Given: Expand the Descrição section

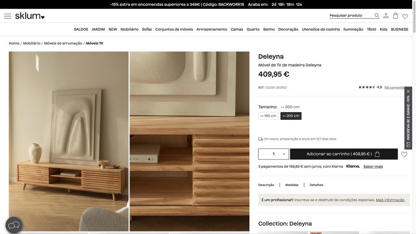Looking at the screenshot, I should pos(266,185).
